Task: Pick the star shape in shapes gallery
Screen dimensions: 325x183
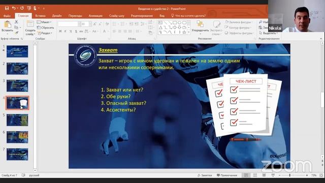Action: (184, 32)
